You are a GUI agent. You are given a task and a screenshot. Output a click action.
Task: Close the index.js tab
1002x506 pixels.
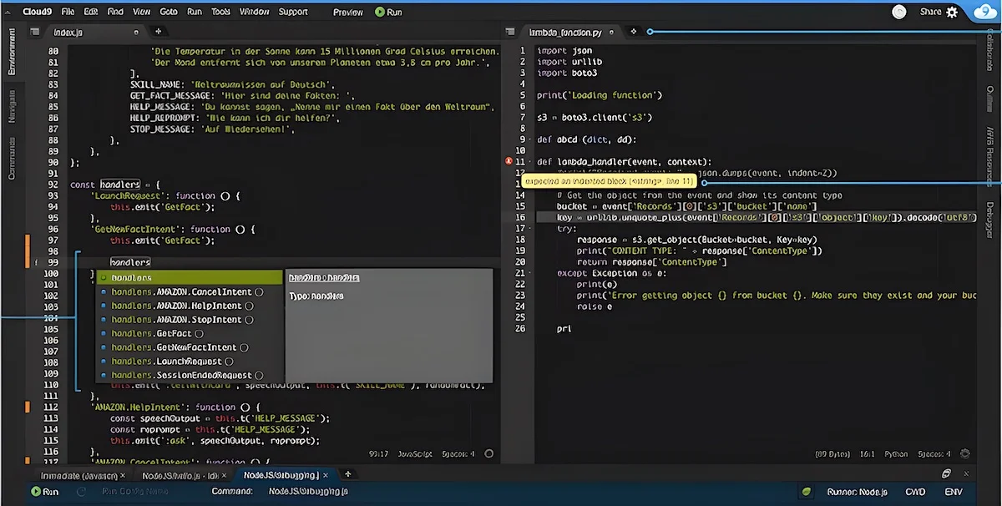click(x=137, y=32)
